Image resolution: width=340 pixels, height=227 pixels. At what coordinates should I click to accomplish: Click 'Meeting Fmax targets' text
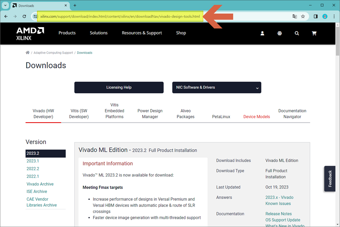coord(103,187)
